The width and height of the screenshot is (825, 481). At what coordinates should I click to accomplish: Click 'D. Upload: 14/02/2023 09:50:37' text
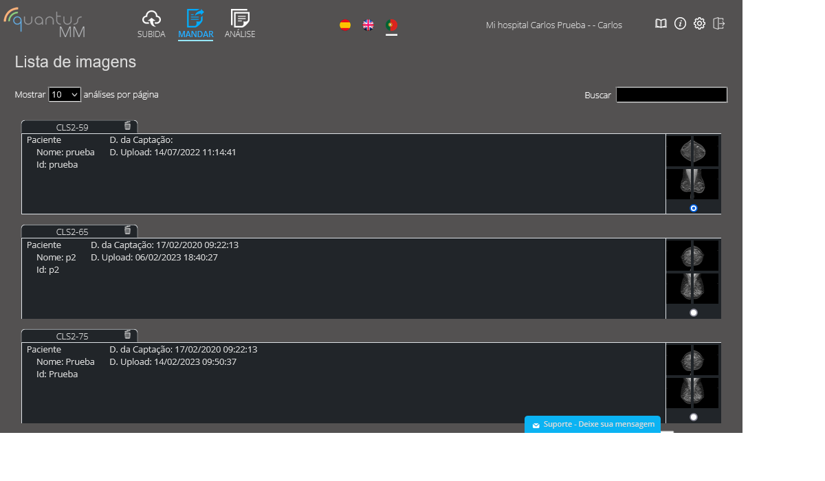[173, 361]
